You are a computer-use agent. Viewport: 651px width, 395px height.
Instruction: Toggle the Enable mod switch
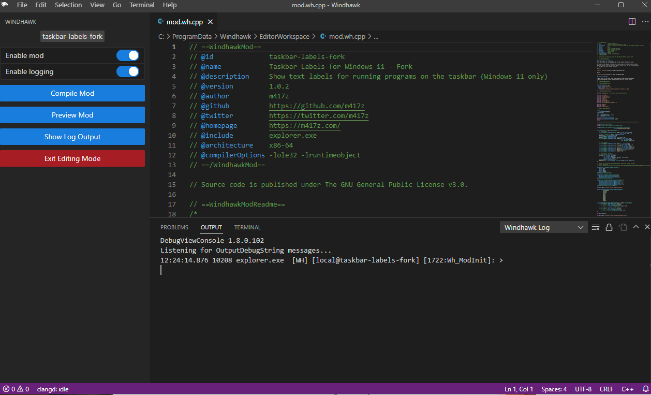[128, 55]
